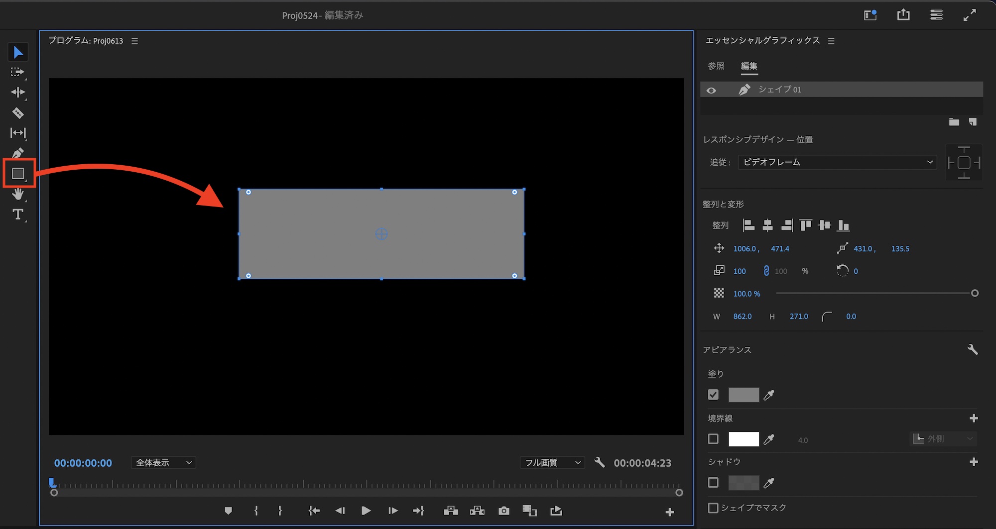The height and width of the screenshot is (529, 996).
Task: Click the width value 862.0 field
Action: [x=742, y=317]
